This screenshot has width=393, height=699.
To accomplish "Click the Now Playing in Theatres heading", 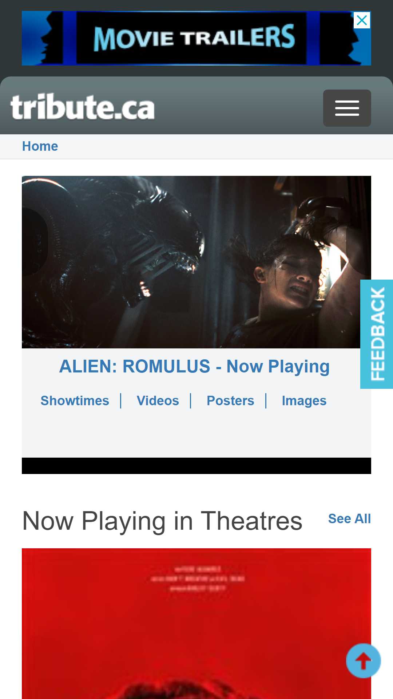I will click(162, 521).
